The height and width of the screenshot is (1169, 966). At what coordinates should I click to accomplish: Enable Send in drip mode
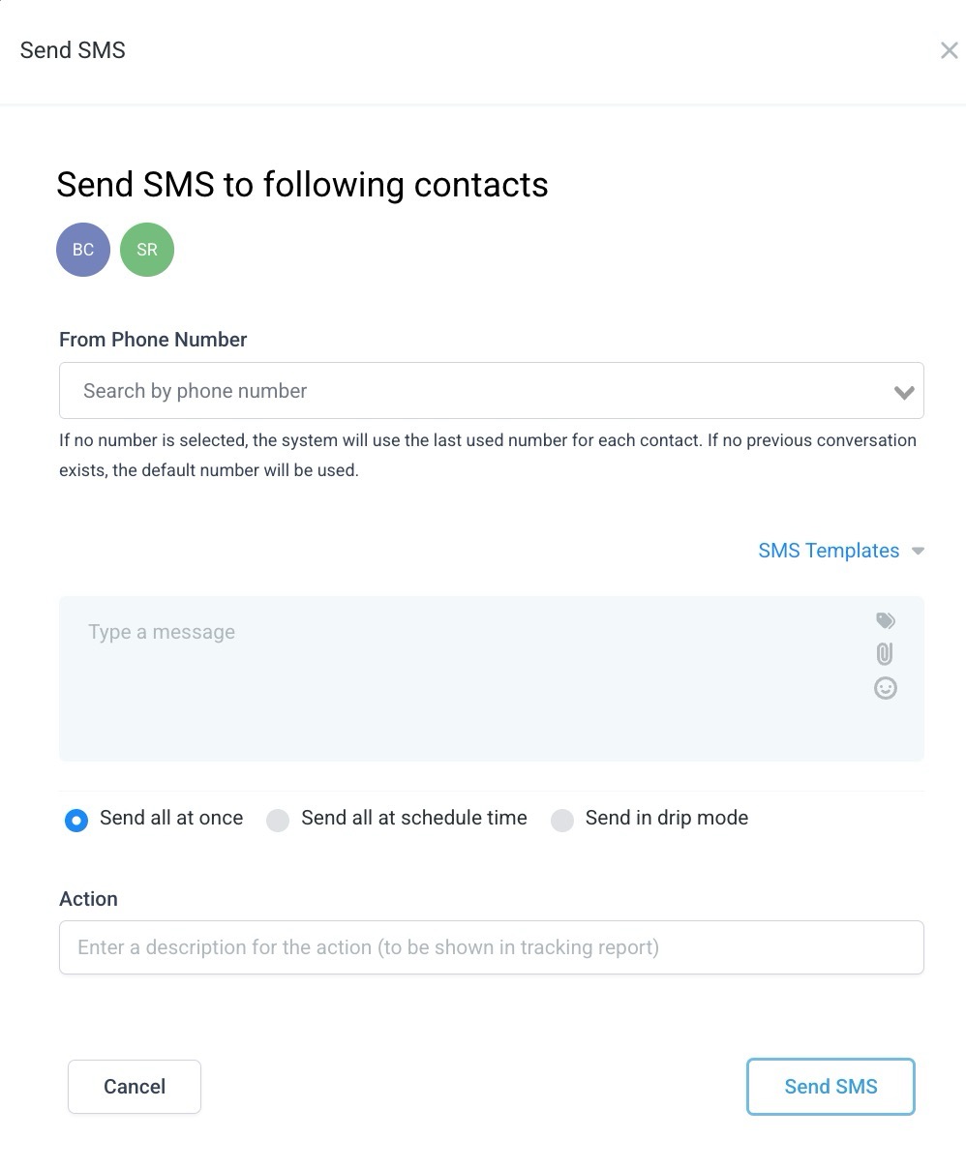pos(562,821)
